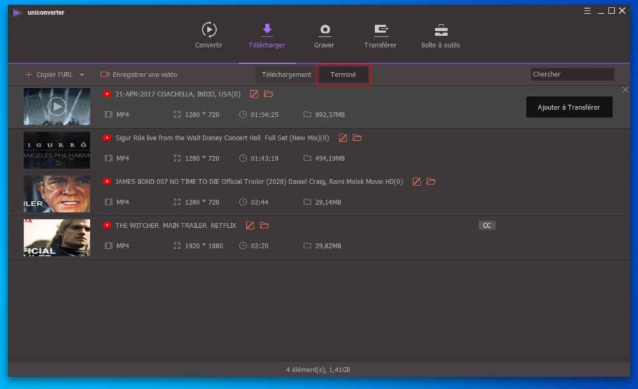The width and height of the screenshot is (638, 389).
Task: Click the 494,19MB file size
Action: click(x=330, y=159)
